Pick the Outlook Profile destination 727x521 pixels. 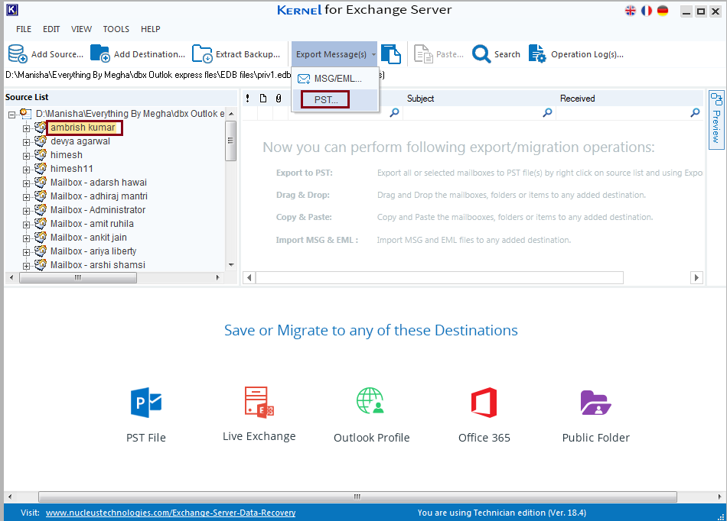tap(371, 403)
